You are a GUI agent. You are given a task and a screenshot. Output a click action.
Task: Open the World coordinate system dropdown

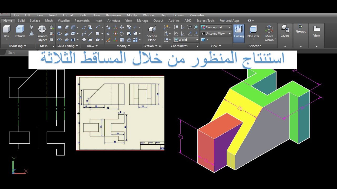click(186, 40)
